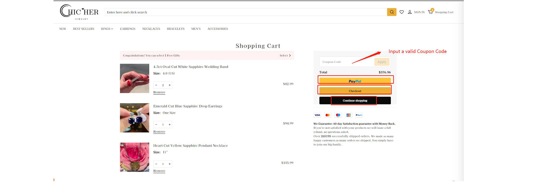533x182 pixels.
Task: Open the Earrings menu category
Action: tap(127, 29)
